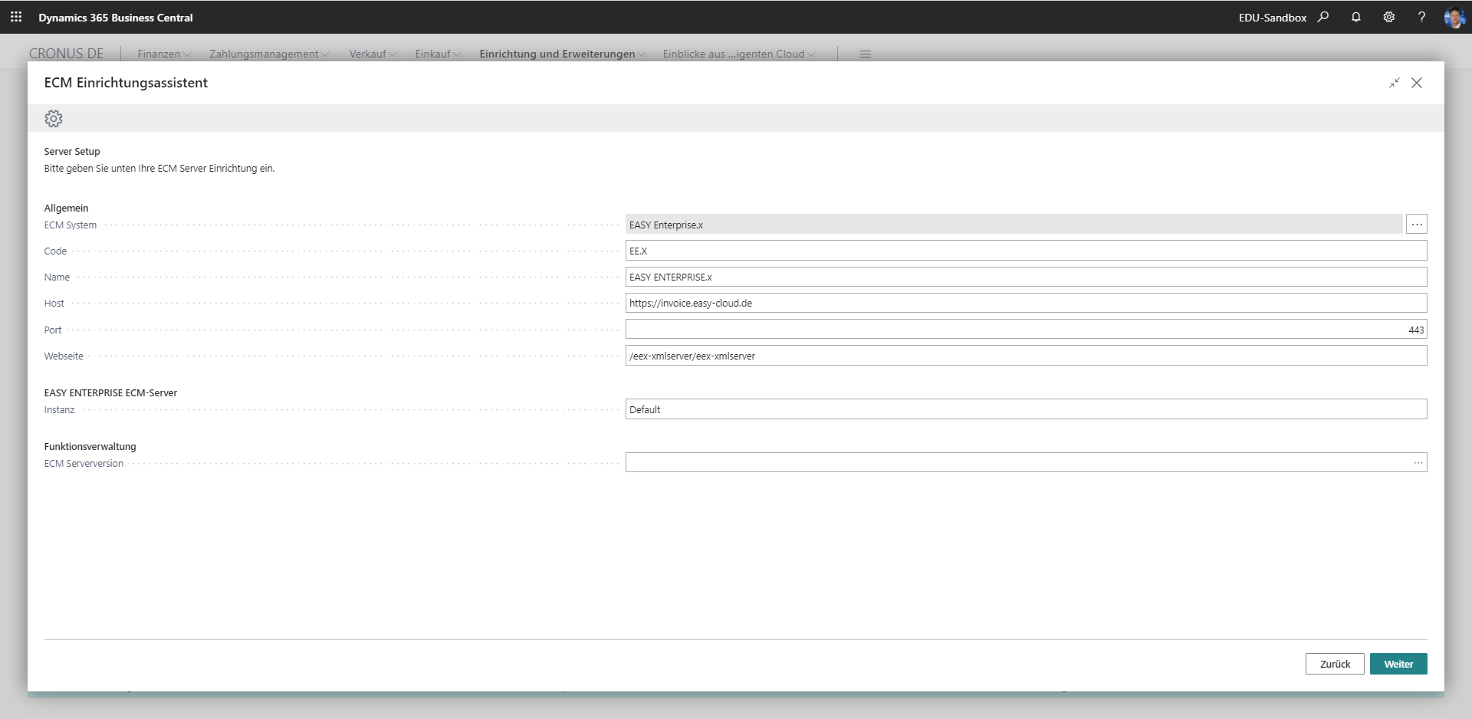This screenshot has height=719, width=1472.
Task: Open the ECM Serverversion lookup ellipsis
Action: tap(1418, 463)
